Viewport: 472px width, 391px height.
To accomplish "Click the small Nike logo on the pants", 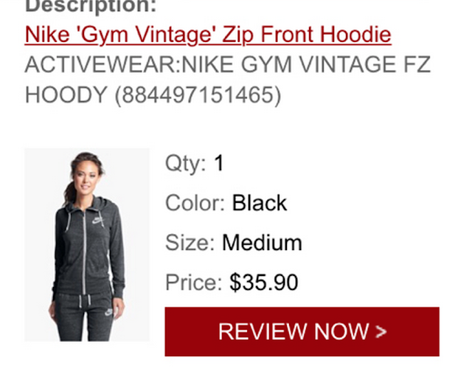I will point(108,312).
